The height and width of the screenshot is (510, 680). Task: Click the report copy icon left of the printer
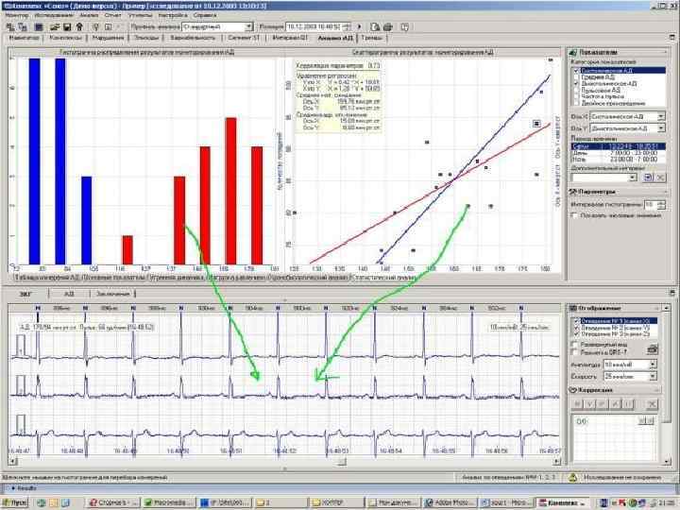(375, 26)
